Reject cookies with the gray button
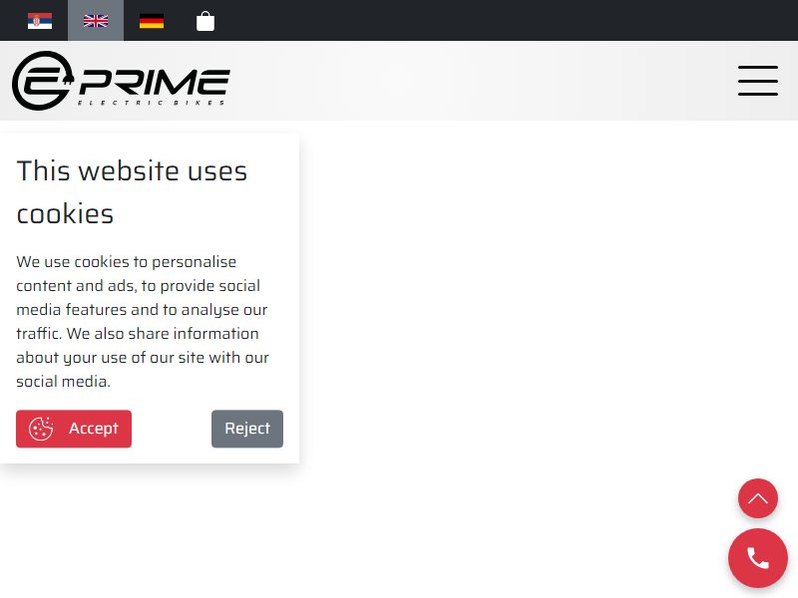The image size is (798, 598). pos(247,429)
